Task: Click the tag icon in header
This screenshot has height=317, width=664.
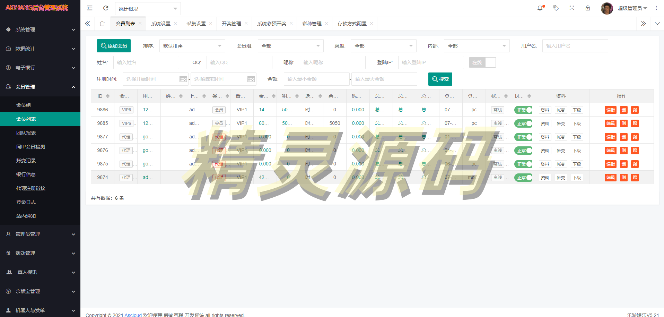Action: (x=556, y=8)
